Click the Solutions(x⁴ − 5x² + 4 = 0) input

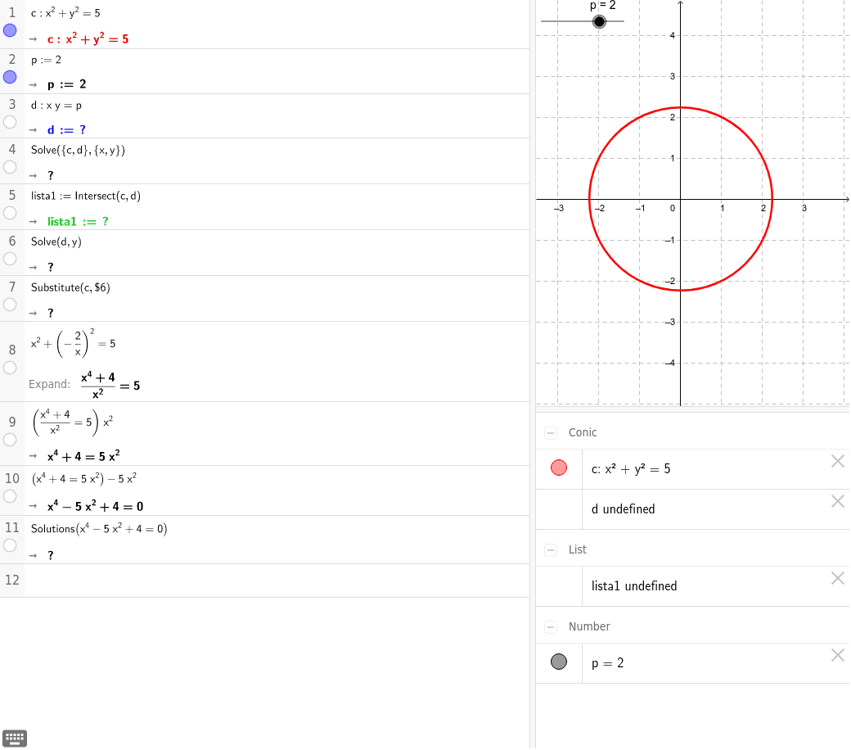[x=99, y=528]
